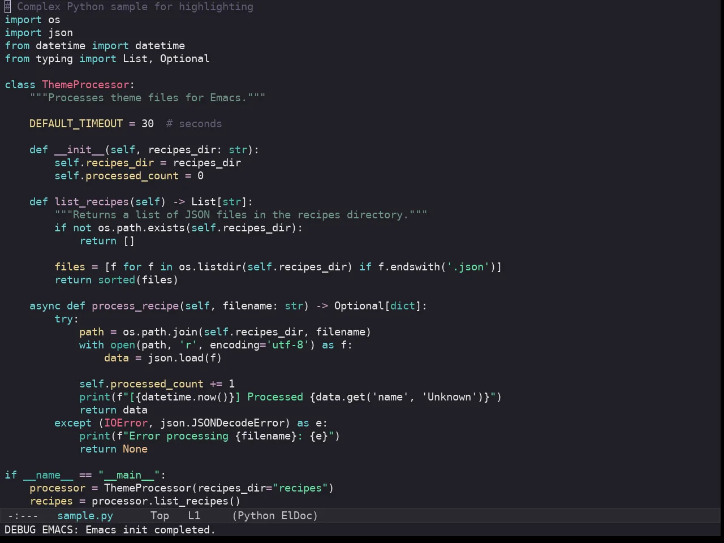Click the top comment 'Complex Python sample for highlighting'

click(x=129, y=7)
